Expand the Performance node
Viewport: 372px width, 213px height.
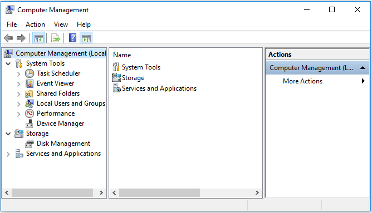tap(19, 114)
